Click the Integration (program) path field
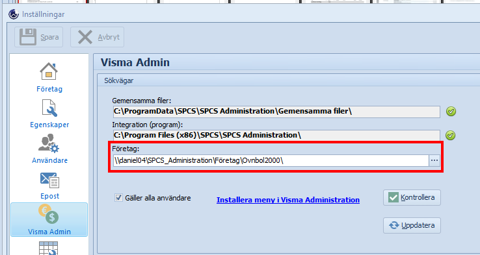The image size is (480, 255). pyautogui.click(x=276, y=136)
